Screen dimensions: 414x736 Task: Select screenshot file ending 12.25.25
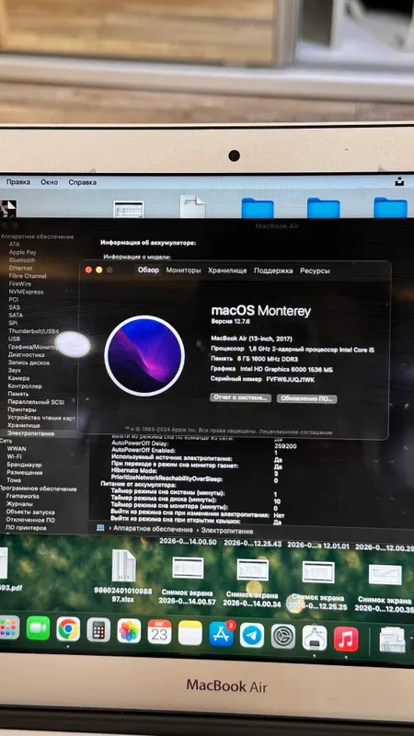coord(317,586)
